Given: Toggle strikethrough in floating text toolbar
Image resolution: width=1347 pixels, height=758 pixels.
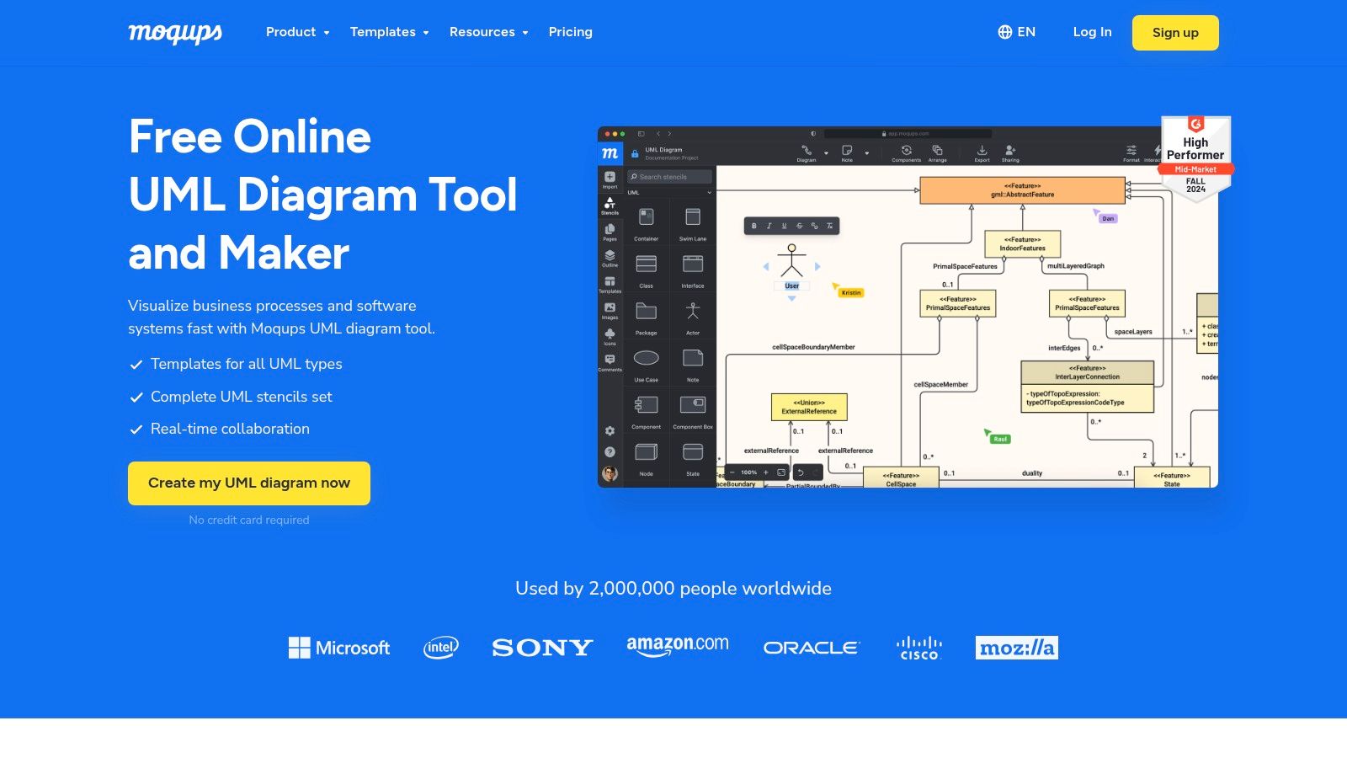Looking at the screenshot, I should (x=799, y=226).
